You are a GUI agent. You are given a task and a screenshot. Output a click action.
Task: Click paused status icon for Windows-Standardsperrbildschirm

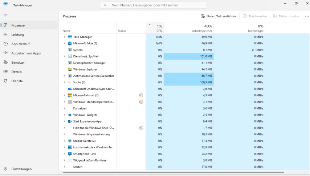pos(141,102)
